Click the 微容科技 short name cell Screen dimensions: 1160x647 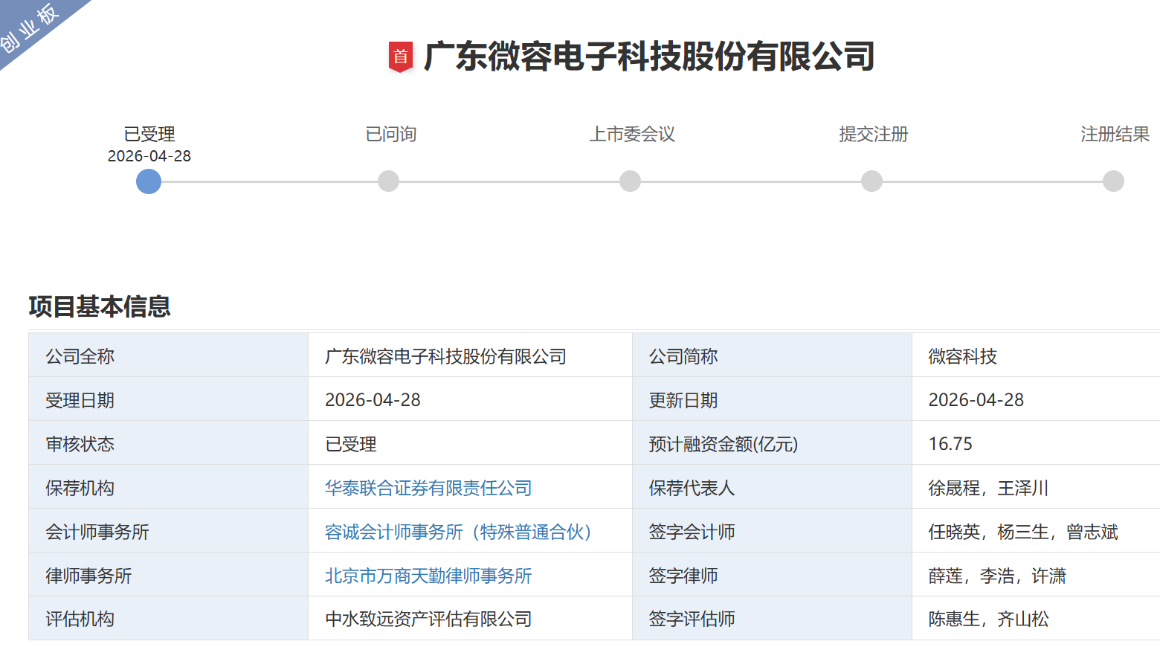962,357
